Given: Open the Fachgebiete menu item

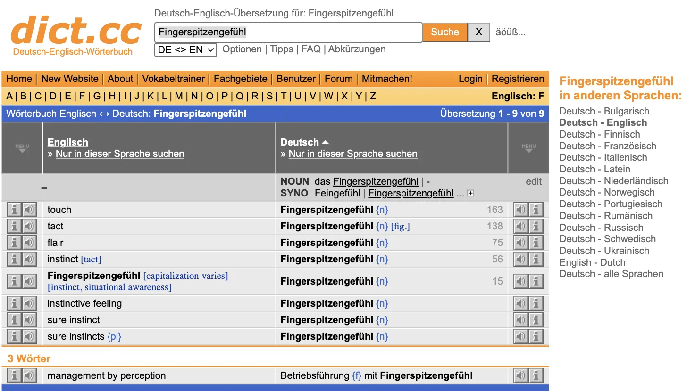Looking at the screenshot, I should click(241, 79).
